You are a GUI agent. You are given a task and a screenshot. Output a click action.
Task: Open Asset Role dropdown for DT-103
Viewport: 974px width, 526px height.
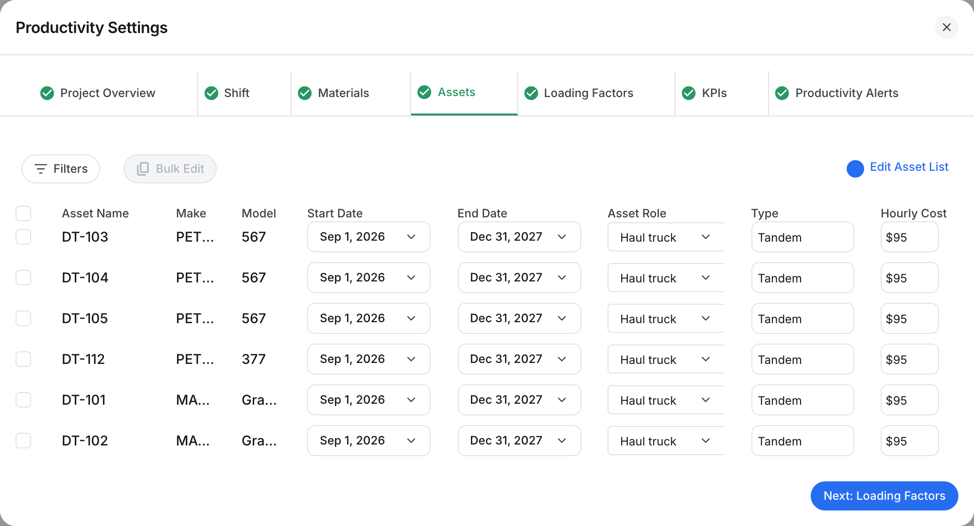point(666,237)
